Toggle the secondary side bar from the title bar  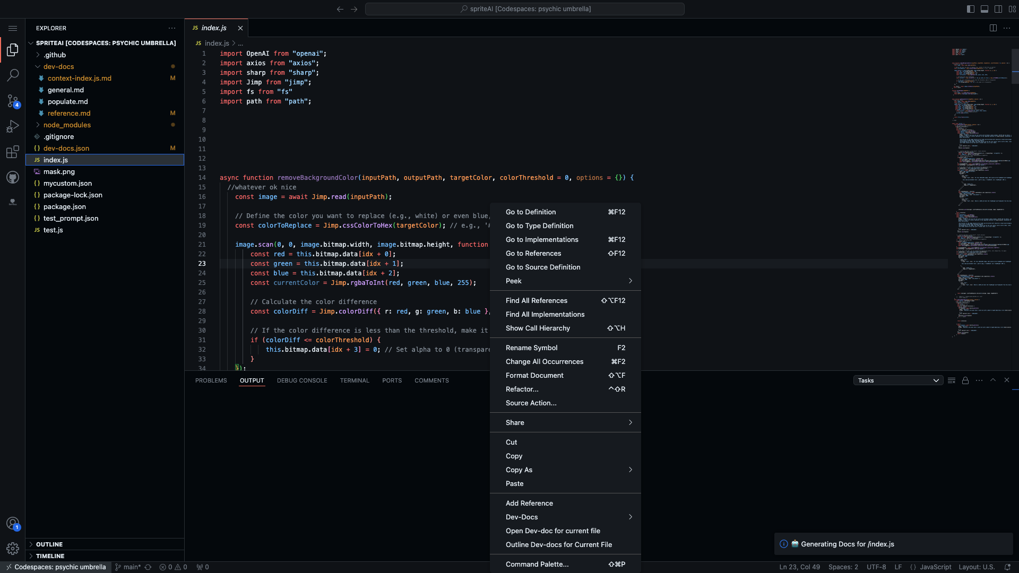coord(998,8)
